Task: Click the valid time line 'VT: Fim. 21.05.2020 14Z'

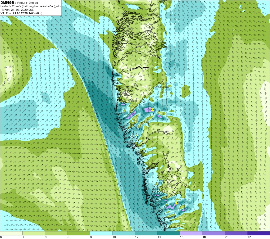Action: point(18,13)
